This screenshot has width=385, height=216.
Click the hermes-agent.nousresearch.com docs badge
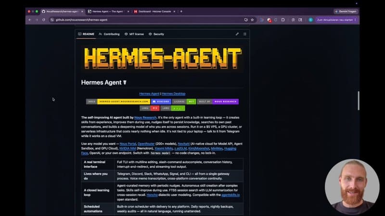coord(118,101)
